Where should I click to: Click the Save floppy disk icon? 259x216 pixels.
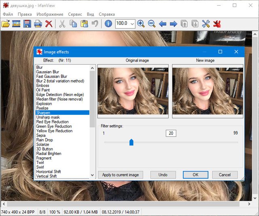pyautogui.click(x=27, y=24)
